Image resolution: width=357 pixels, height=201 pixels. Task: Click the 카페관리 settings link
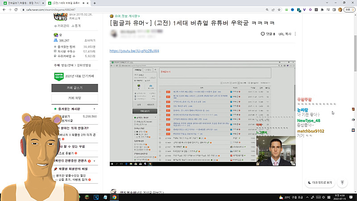[62, 26]
